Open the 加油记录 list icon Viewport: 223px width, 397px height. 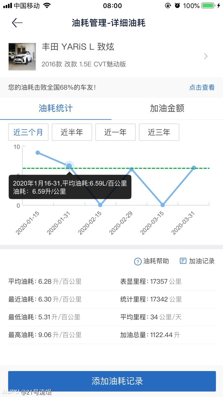click(x=183, y=261)
